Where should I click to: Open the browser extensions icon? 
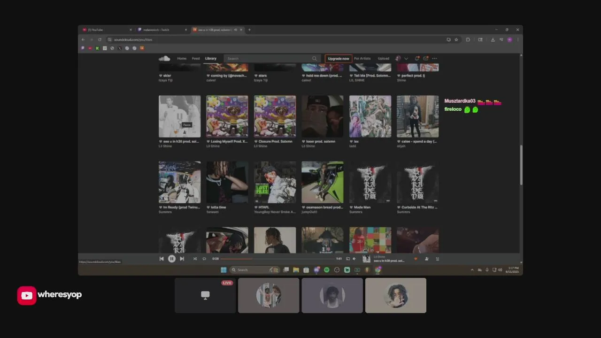tap(468, 39)
